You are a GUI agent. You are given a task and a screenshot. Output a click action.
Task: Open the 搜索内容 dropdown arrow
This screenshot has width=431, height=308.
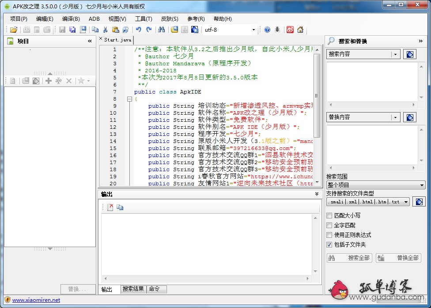[395, 54]
